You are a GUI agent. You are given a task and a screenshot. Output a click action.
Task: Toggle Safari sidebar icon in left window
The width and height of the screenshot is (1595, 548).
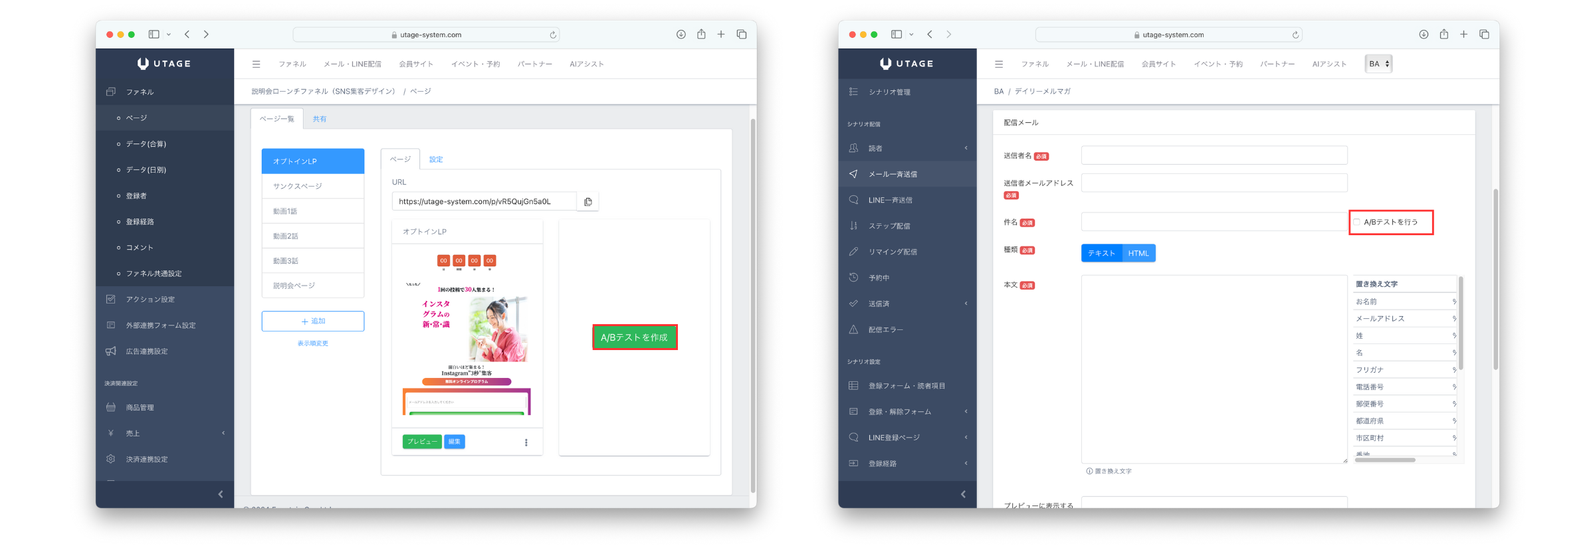[154, 35]
